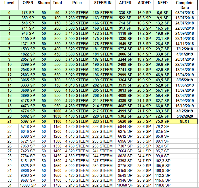Click the STEEM IN cell 169 STEEM
Image resolution: width=199 pixels, height=188 pixels.
pyautogui.click(x=103, y=28)
